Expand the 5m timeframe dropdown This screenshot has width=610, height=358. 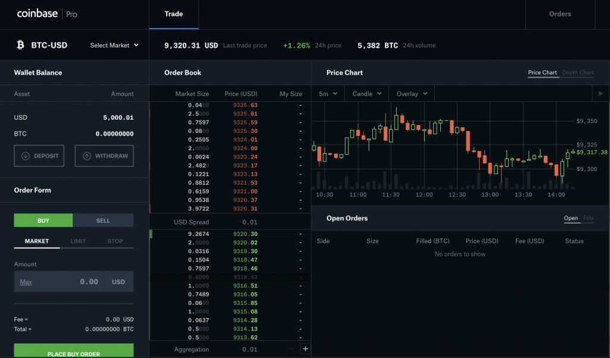pyautogui.click(x=328, y=94)
